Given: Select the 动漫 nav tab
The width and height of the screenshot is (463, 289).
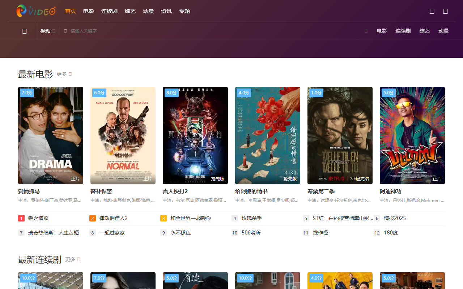Looking at the screenshot, I should 148,11.
